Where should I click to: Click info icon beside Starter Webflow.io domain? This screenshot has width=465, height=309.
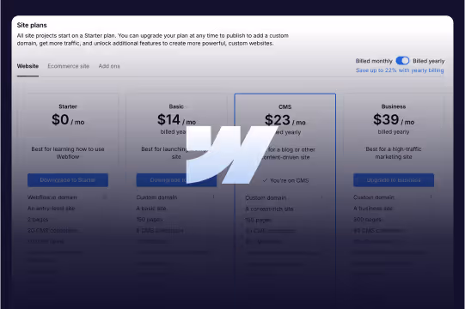104,197
